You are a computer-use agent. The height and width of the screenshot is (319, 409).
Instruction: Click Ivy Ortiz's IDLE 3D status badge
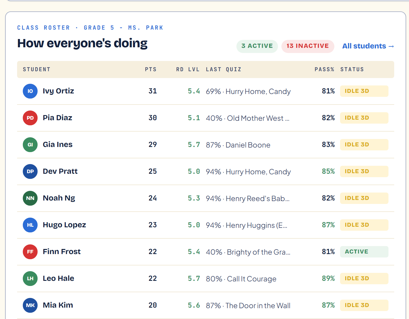(364, 91)
